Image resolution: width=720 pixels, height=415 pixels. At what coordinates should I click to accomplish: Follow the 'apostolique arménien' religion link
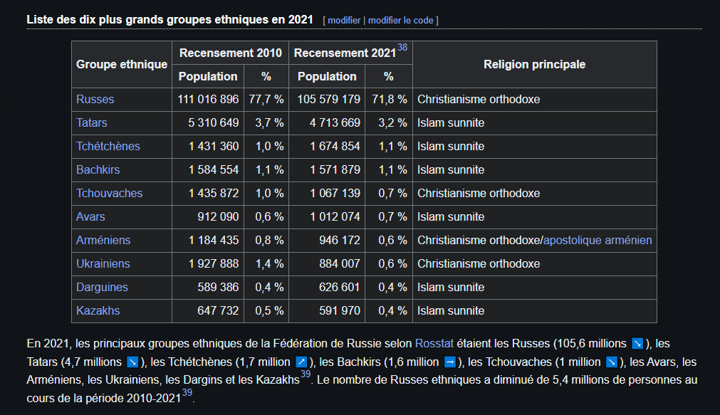tap(598, 240)
